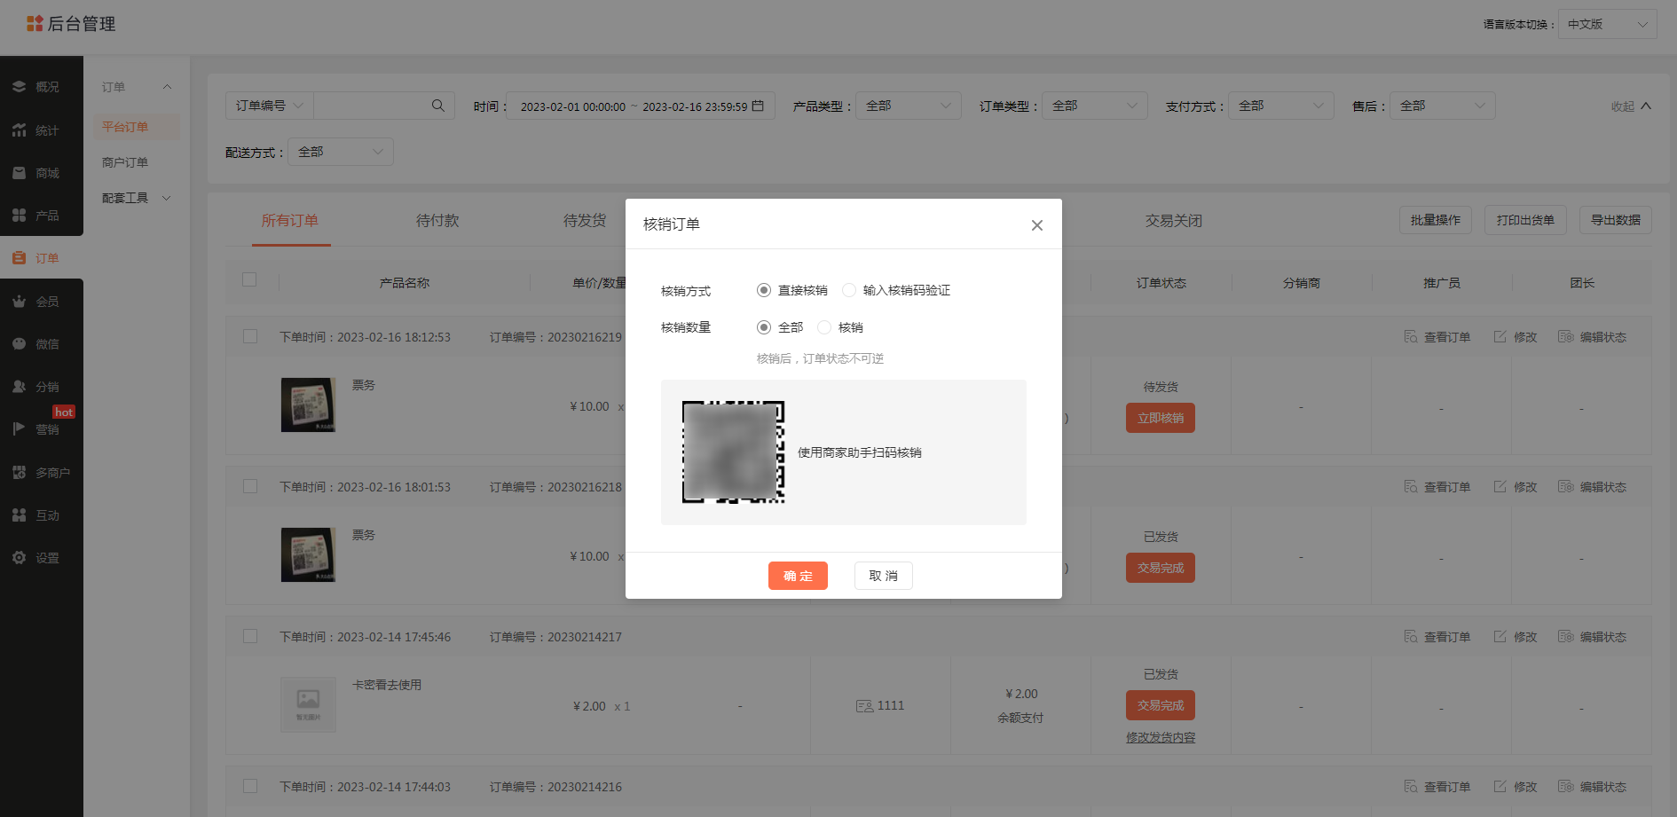Click the 修改发货内容 link
Screen dimensions: 1677x817
pos(1161,738)
